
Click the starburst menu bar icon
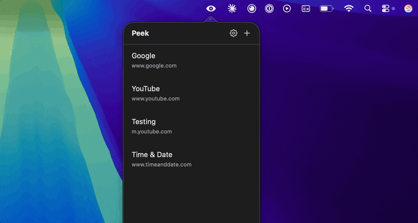(232, 9)
